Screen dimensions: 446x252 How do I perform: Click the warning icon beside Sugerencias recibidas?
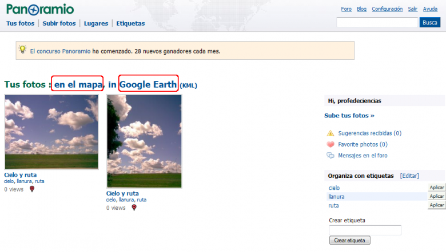pos(330,133)
